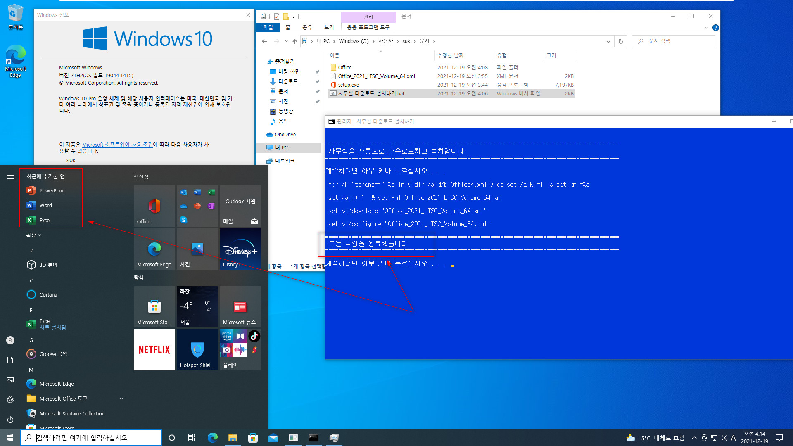Open Microsoft Edge from Start menu
Viewport: 793px width, 446px height.
tap(57, 383)
